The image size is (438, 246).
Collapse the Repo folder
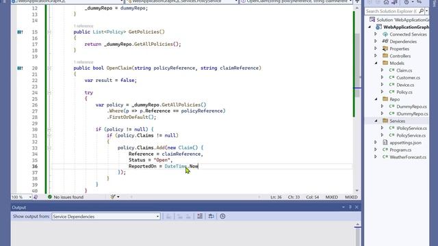tap(376, 99)
